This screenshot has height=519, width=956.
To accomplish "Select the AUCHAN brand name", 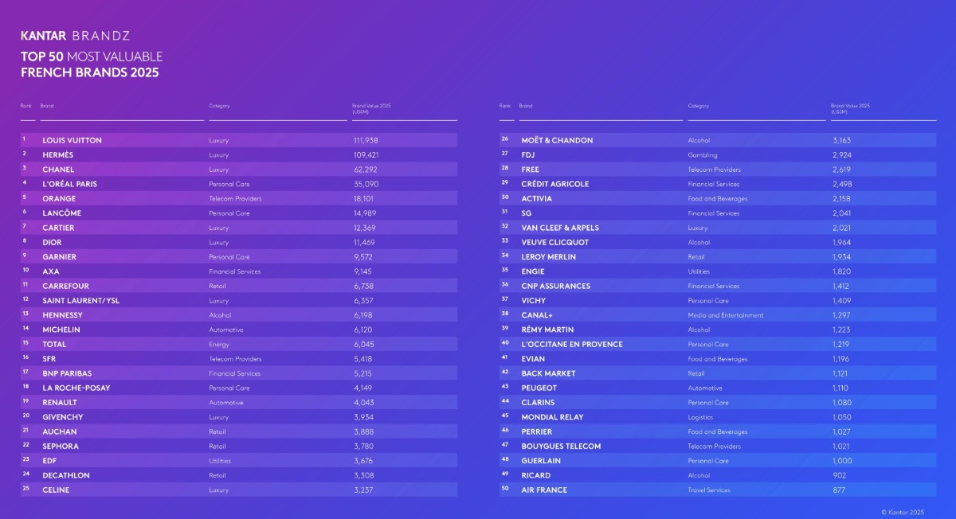I will point(59,431).
